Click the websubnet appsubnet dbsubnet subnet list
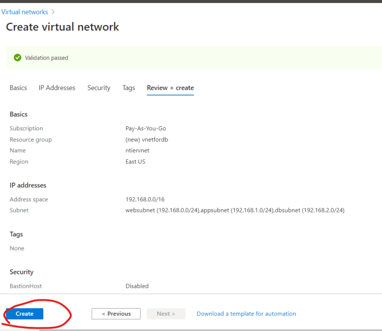The height and width of the screenshot is (331, 382). click(x=235, y=210)
